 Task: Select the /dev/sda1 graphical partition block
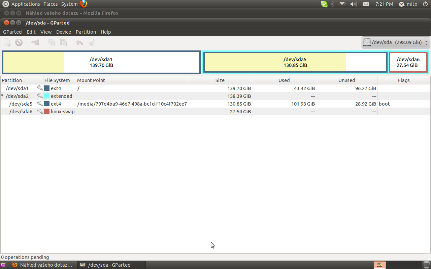101,62
